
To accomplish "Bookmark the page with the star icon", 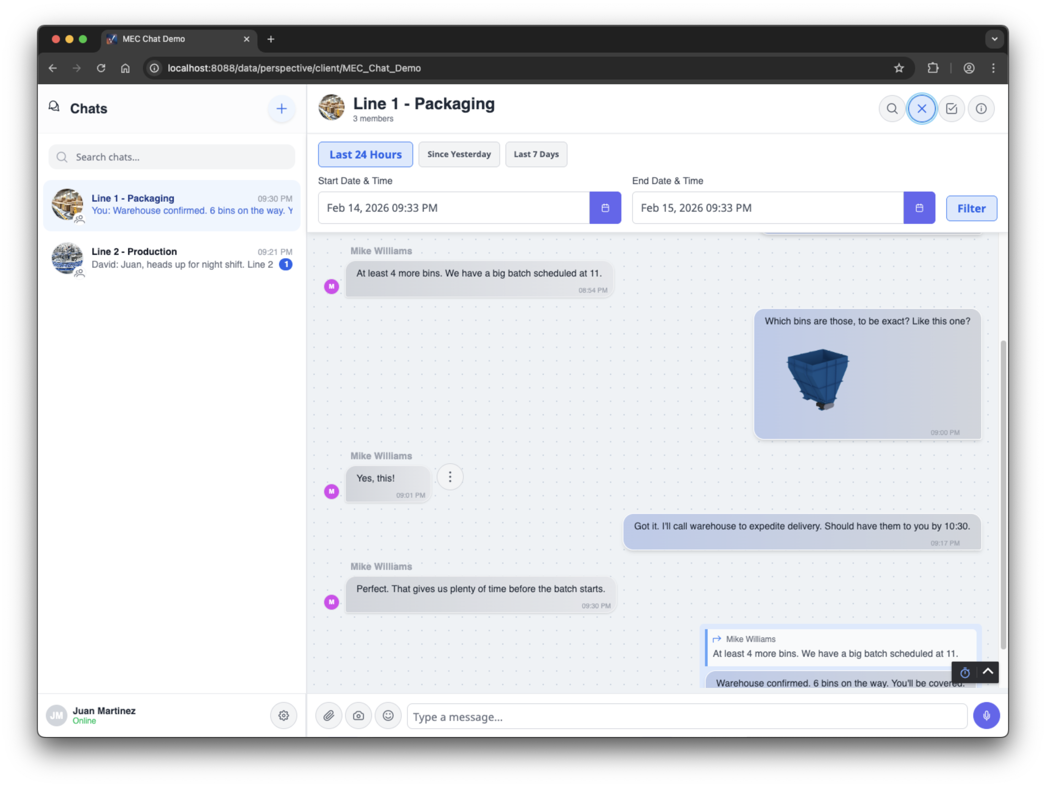I will (x=899, y=68).
